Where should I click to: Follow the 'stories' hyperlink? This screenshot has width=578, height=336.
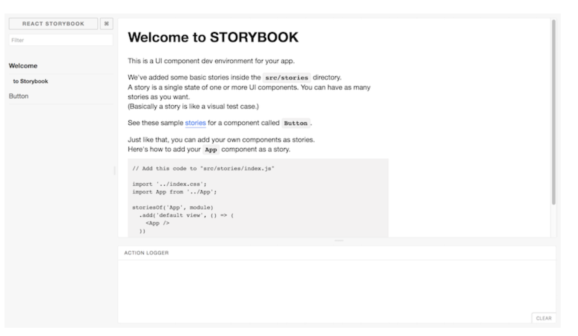point(195,123)
